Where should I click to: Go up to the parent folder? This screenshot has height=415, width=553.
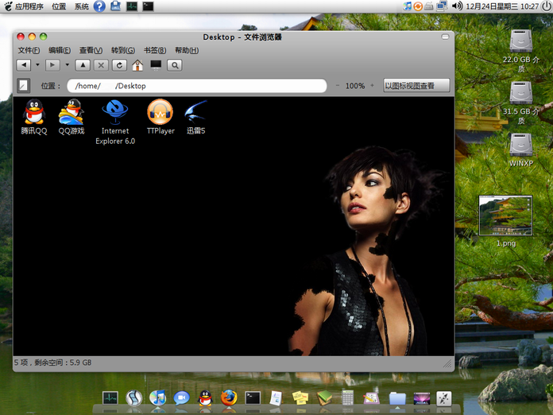[x=83, y=65]
